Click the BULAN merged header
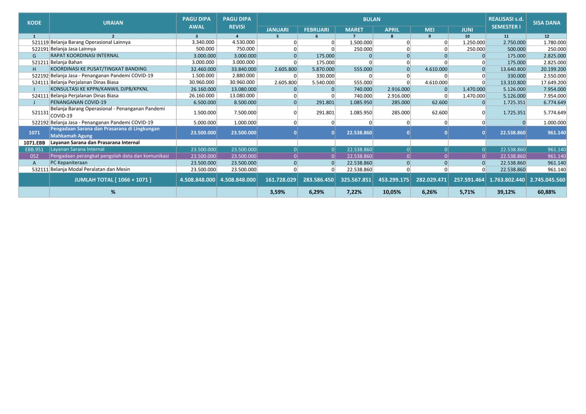Screen dimensions: 586x414 pos(371,19)
